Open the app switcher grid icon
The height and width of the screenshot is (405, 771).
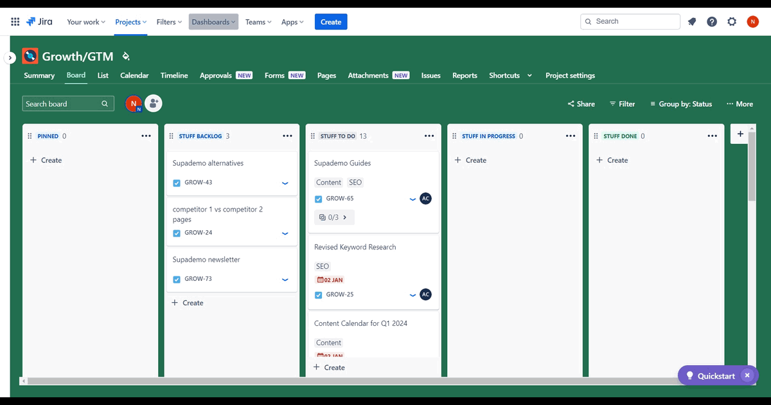click(x=15, y=22)
